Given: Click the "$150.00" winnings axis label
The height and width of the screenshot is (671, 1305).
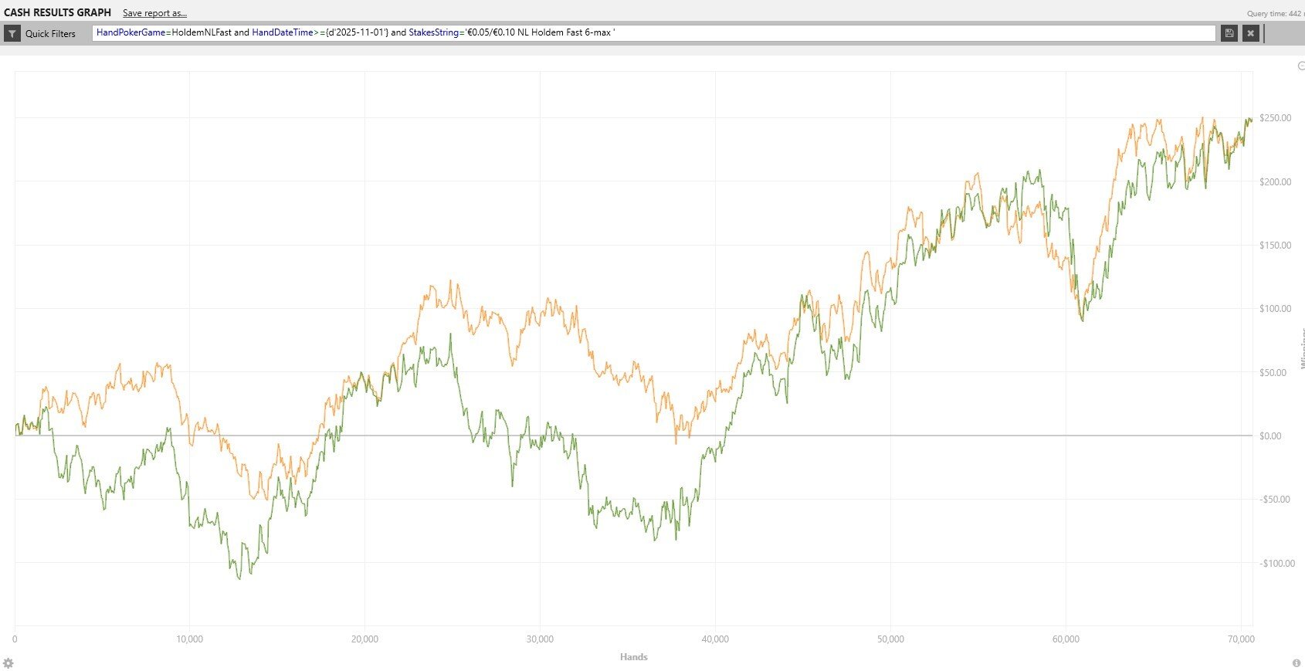Looking at the screenshot, I should [1276, 246].
